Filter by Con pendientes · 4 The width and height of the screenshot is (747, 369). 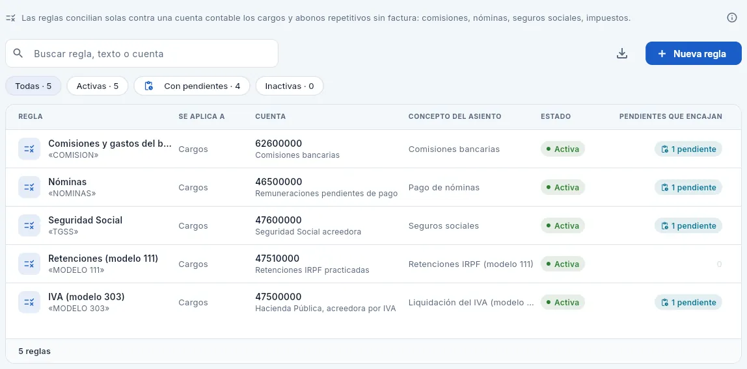[x=192, y=86]
